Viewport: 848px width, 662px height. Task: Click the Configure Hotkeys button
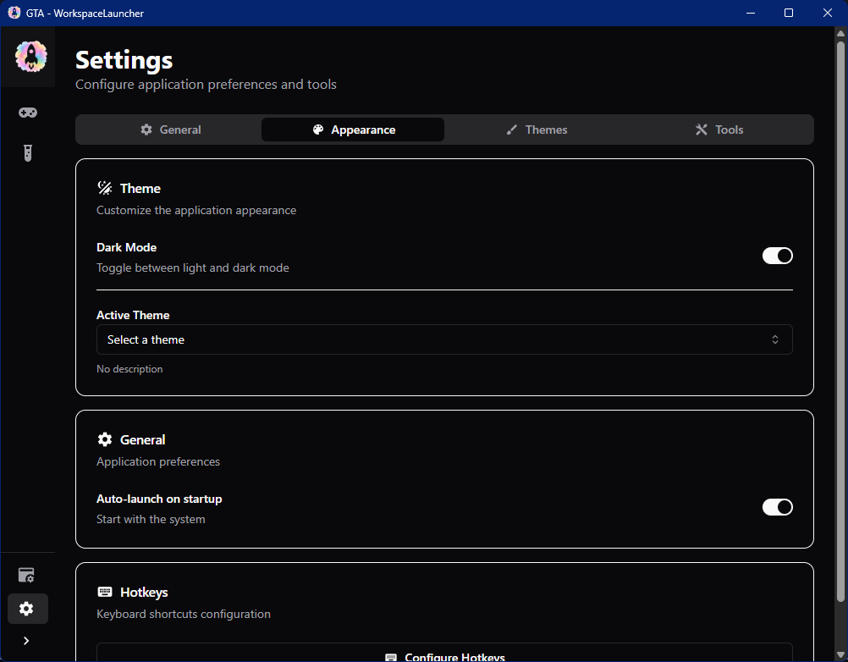pos(444,655)
